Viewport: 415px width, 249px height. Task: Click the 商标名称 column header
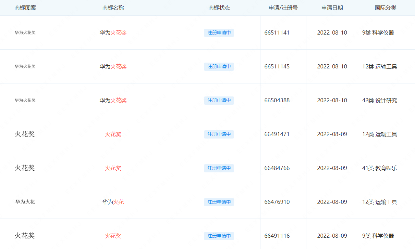coord(113,8)
